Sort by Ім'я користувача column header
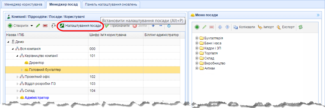Viewport: 325px width, 108px height. click(x=121, y=35)
